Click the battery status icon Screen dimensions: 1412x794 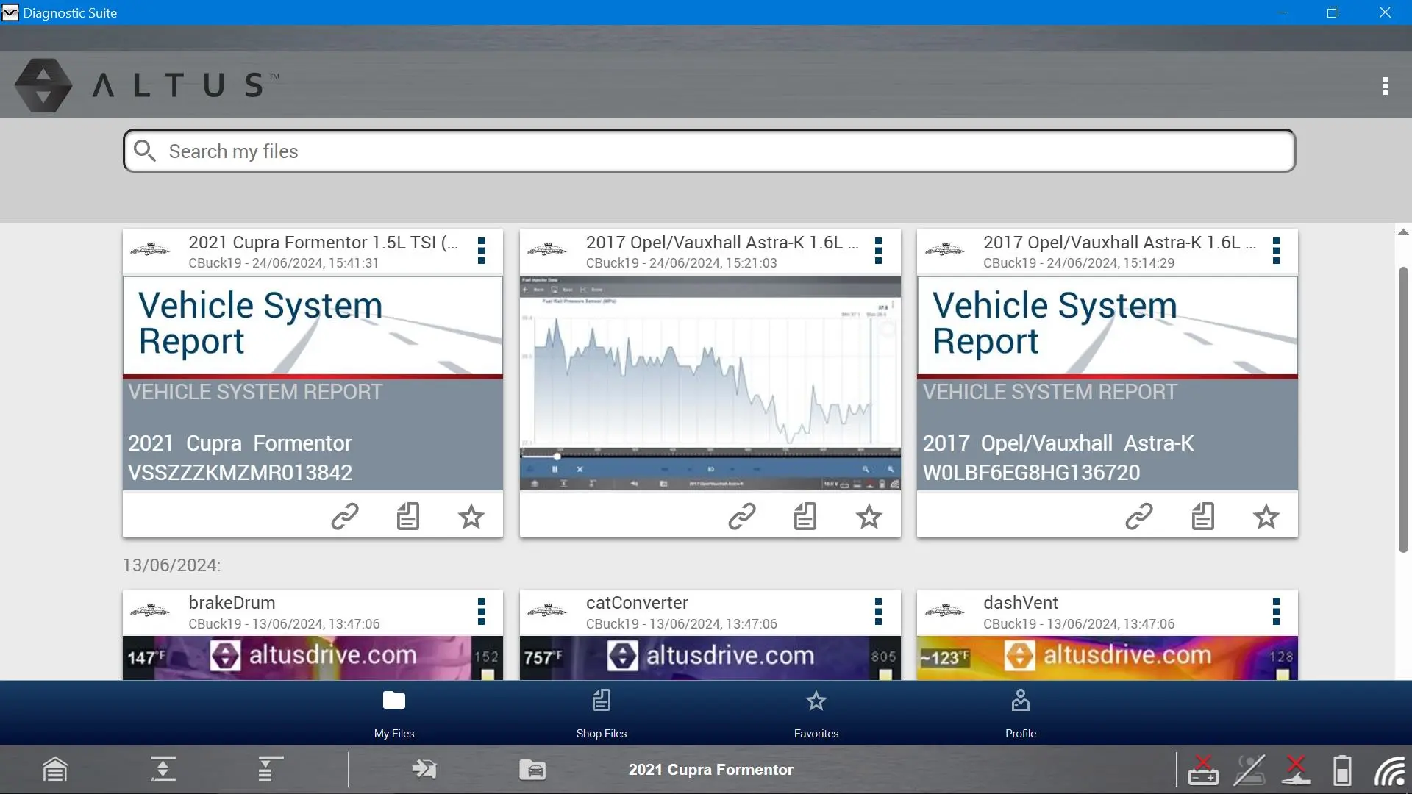tap(1342, 770)
